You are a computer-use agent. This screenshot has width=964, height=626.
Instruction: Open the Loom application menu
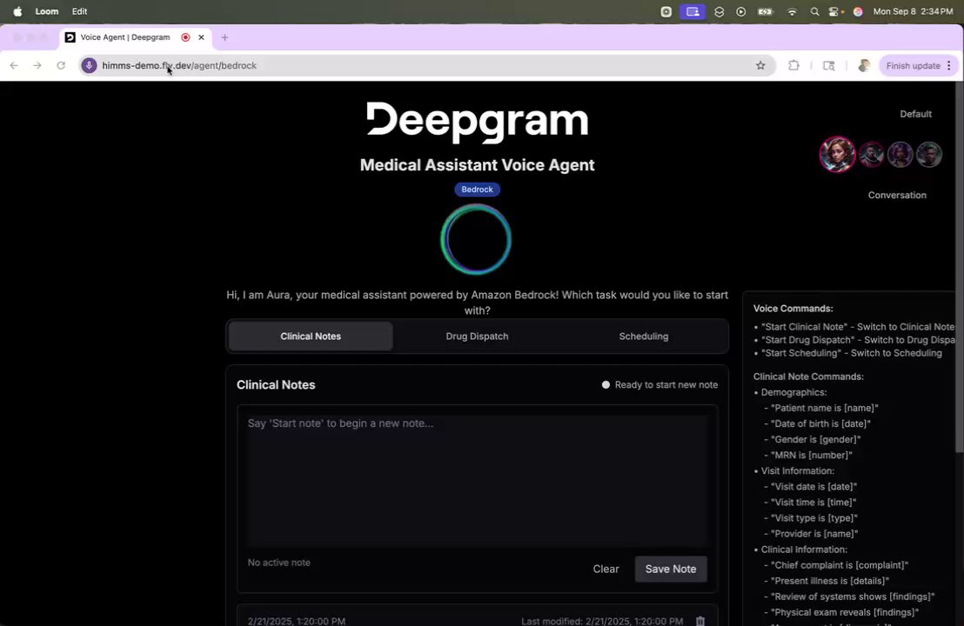[x=47, y=11]
